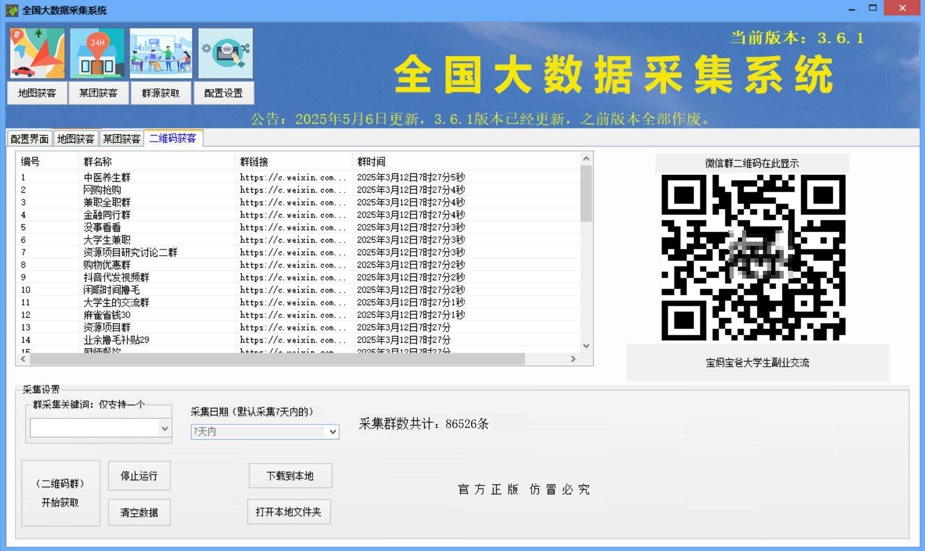
Task: Click the gear and magnifier settings icon
Action: coord(225,54)
